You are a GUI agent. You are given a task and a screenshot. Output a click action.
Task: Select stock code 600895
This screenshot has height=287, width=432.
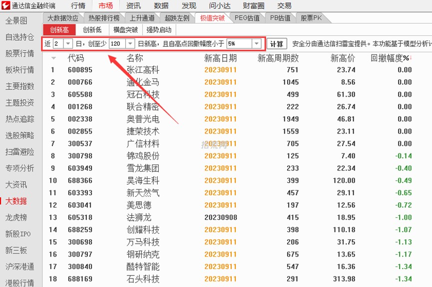pyautogui.click(x=80, y=70)
